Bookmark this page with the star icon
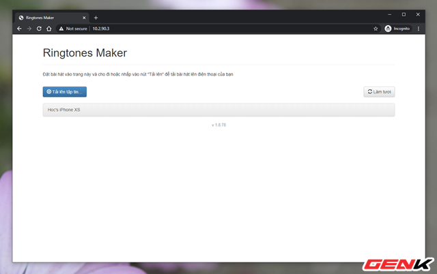Viewport: 437px width, 274px height. click(376, 29)
